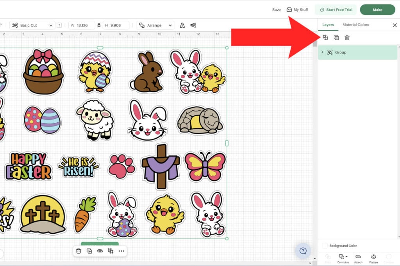Screen dimensions: 400x266
Task: Open the chat help bubble at the bottom right
Action: 303,251
